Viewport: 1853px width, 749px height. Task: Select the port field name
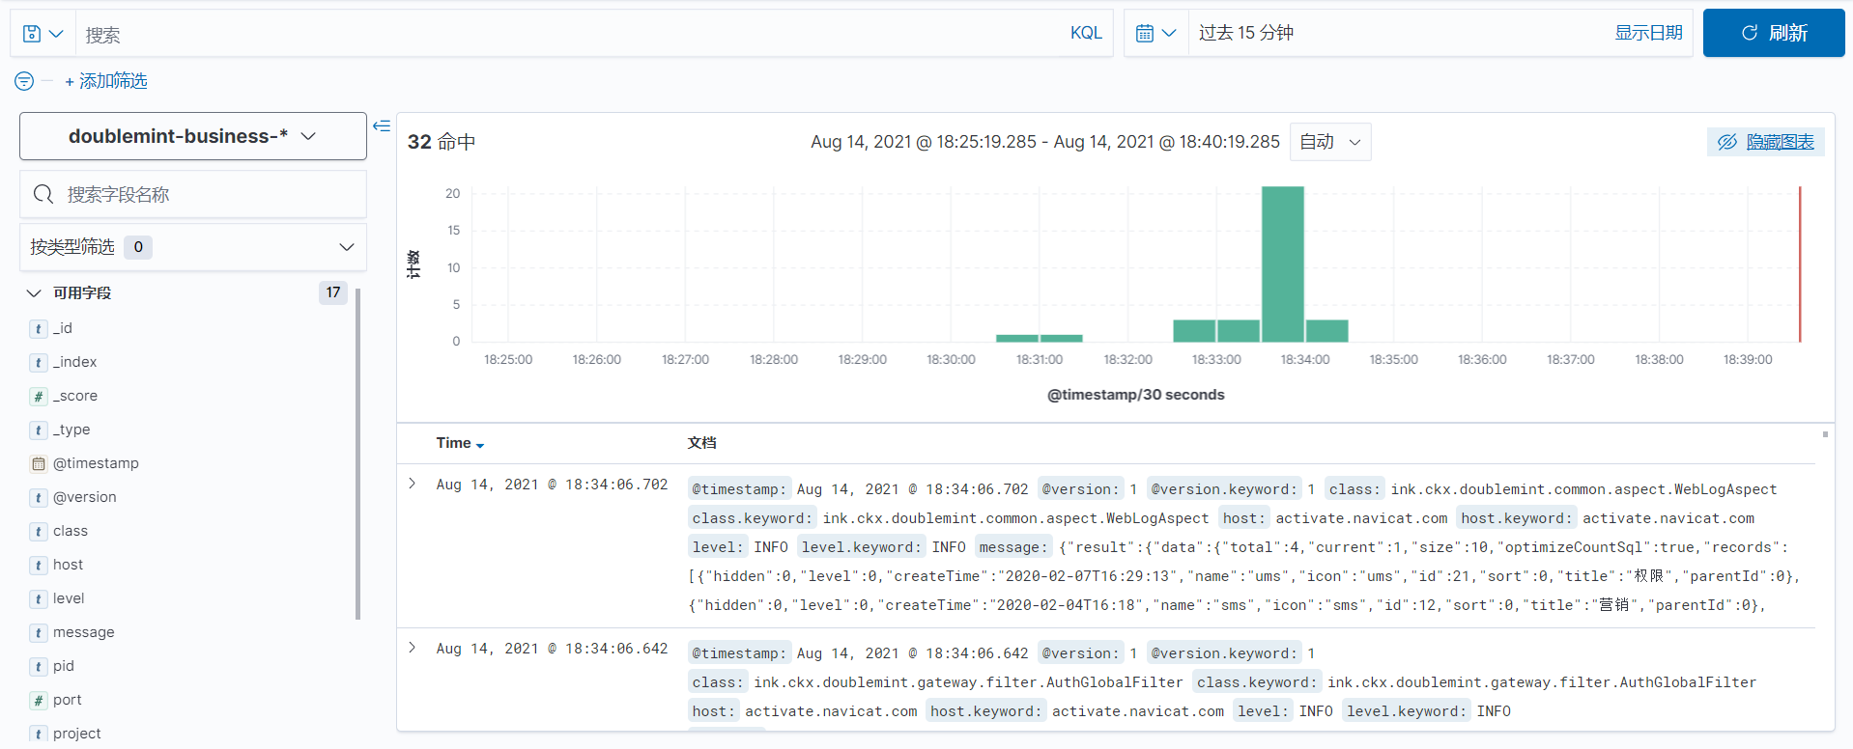point(68,700)
